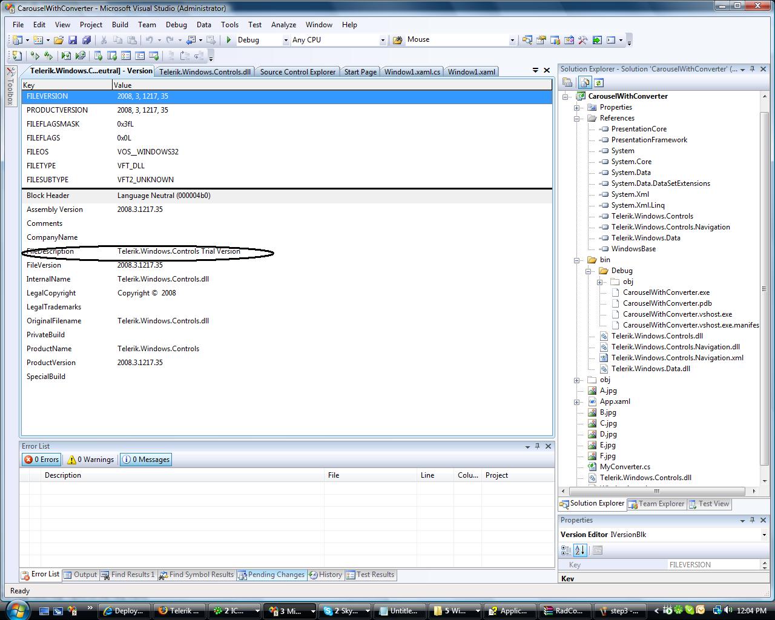775x620 pixels.
Task: Open the Debug configuration dropdown
Action: [286, 41]
